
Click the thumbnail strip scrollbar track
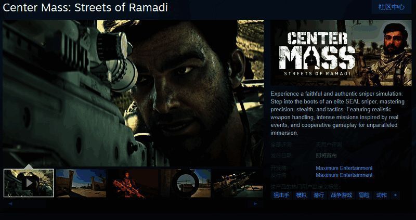pos(133,204)
